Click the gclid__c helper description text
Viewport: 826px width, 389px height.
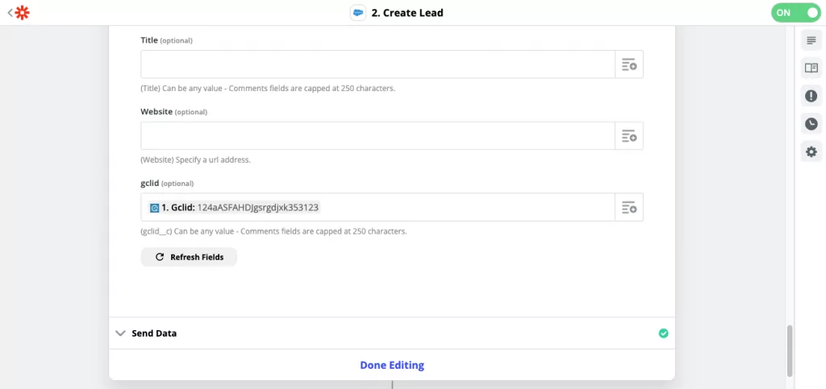(273, 231)
